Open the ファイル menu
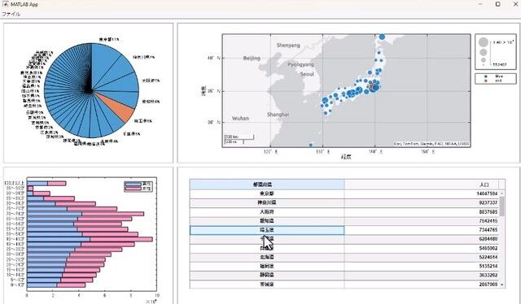Image resolution: width=521 pixels, height=304 pixels. click(x=11, y=14)
